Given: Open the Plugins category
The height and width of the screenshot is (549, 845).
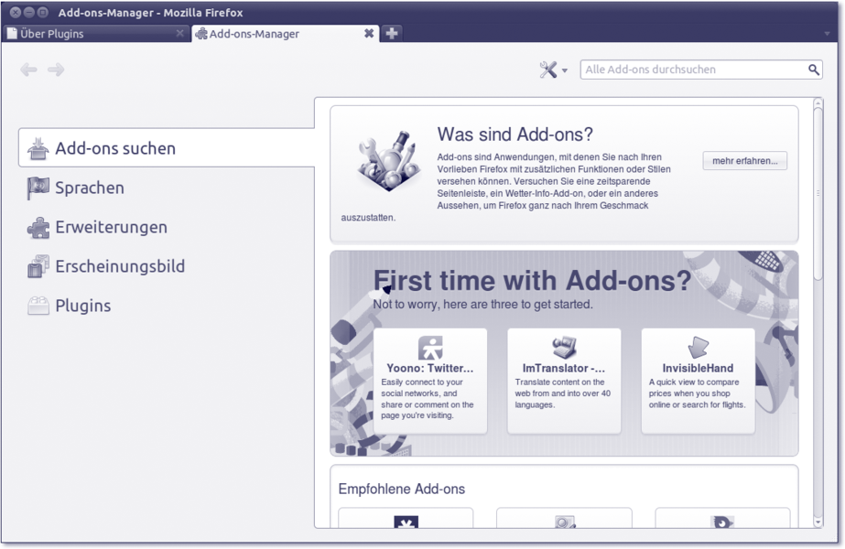Looking at the screenshot, I should click(82, 306).
